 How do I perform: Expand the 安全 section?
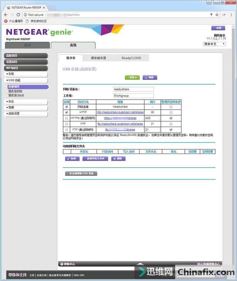pos(26,101)
